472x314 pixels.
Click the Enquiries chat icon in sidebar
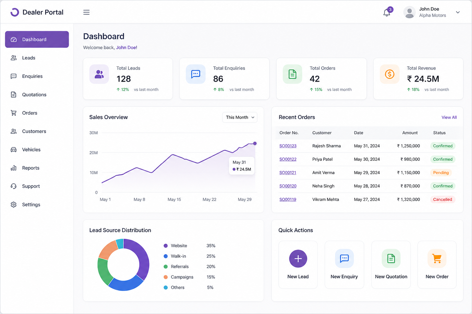tap(14, 76)
